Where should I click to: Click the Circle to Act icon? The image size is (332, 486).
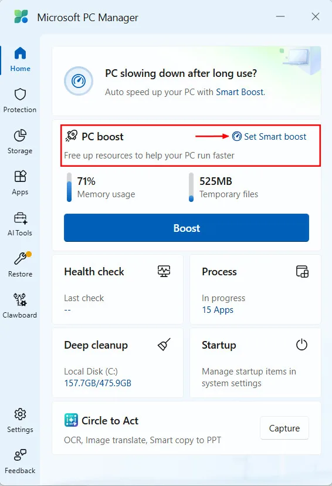click(71, 420)
